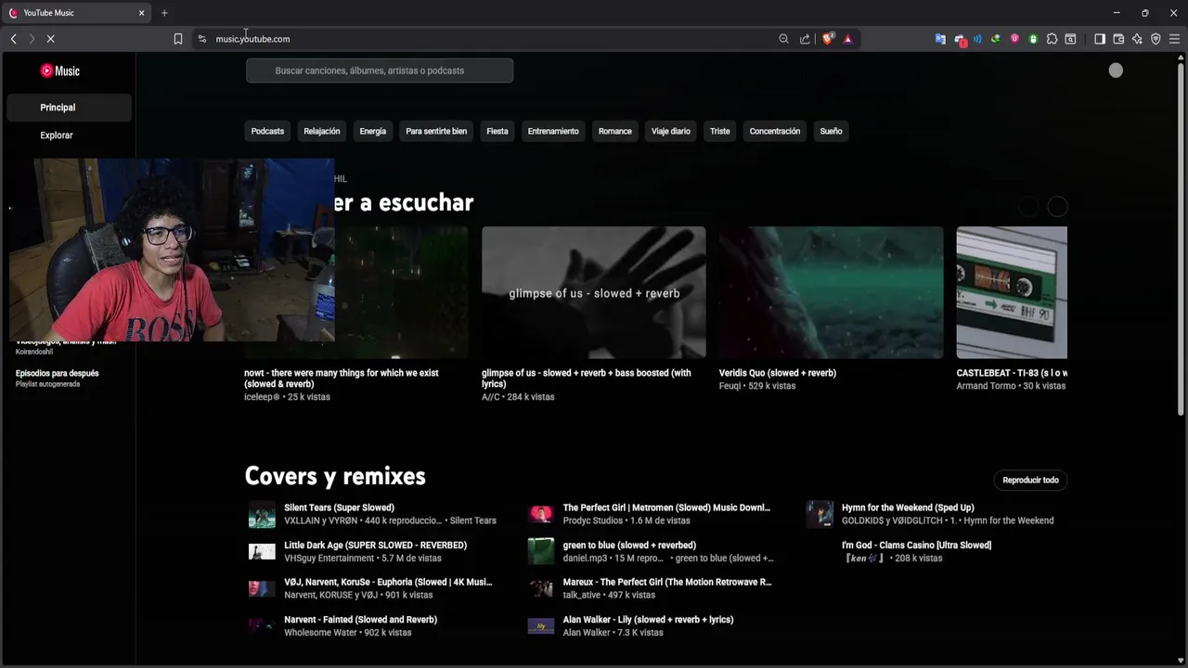This screenshot has width=1188, height=668.
Task: Open the Veridis Quo video thumbnail
Action: [x=831, y=292]
